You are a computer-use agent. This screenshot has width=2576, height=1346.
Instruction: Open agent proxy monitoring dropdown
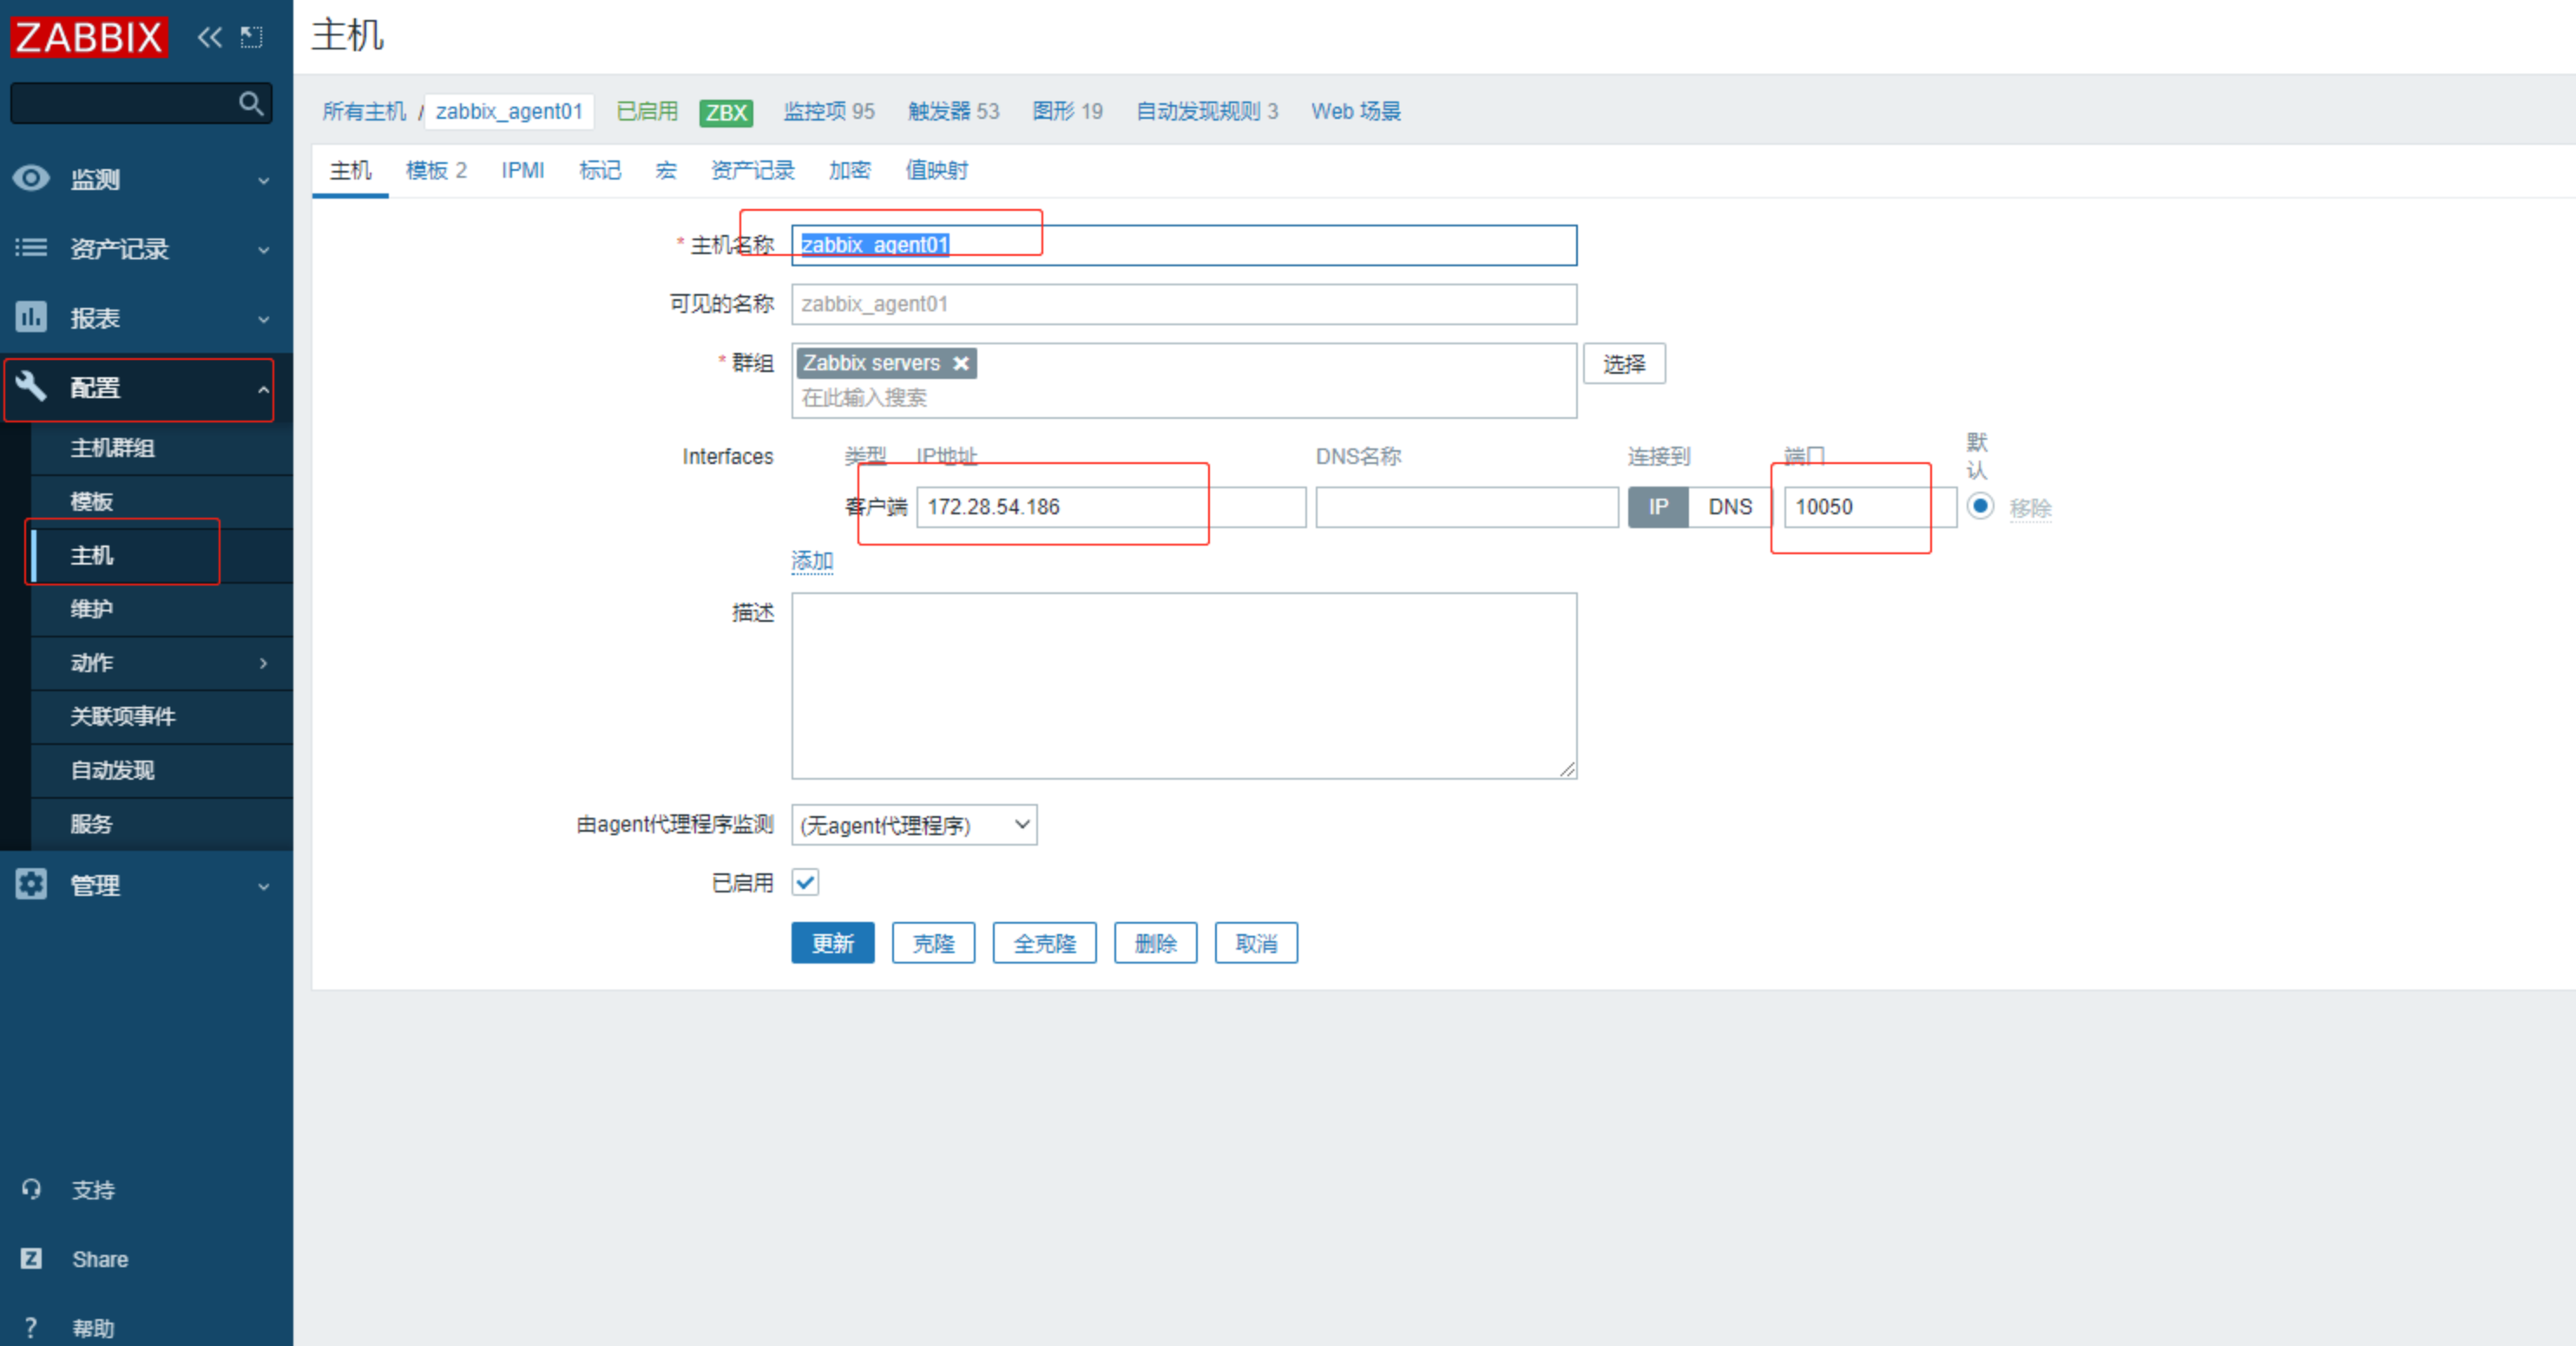point(914,826)
